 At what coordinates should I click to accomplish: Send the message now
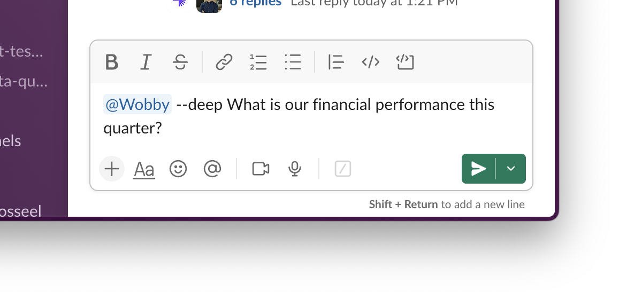pos(478,169)
